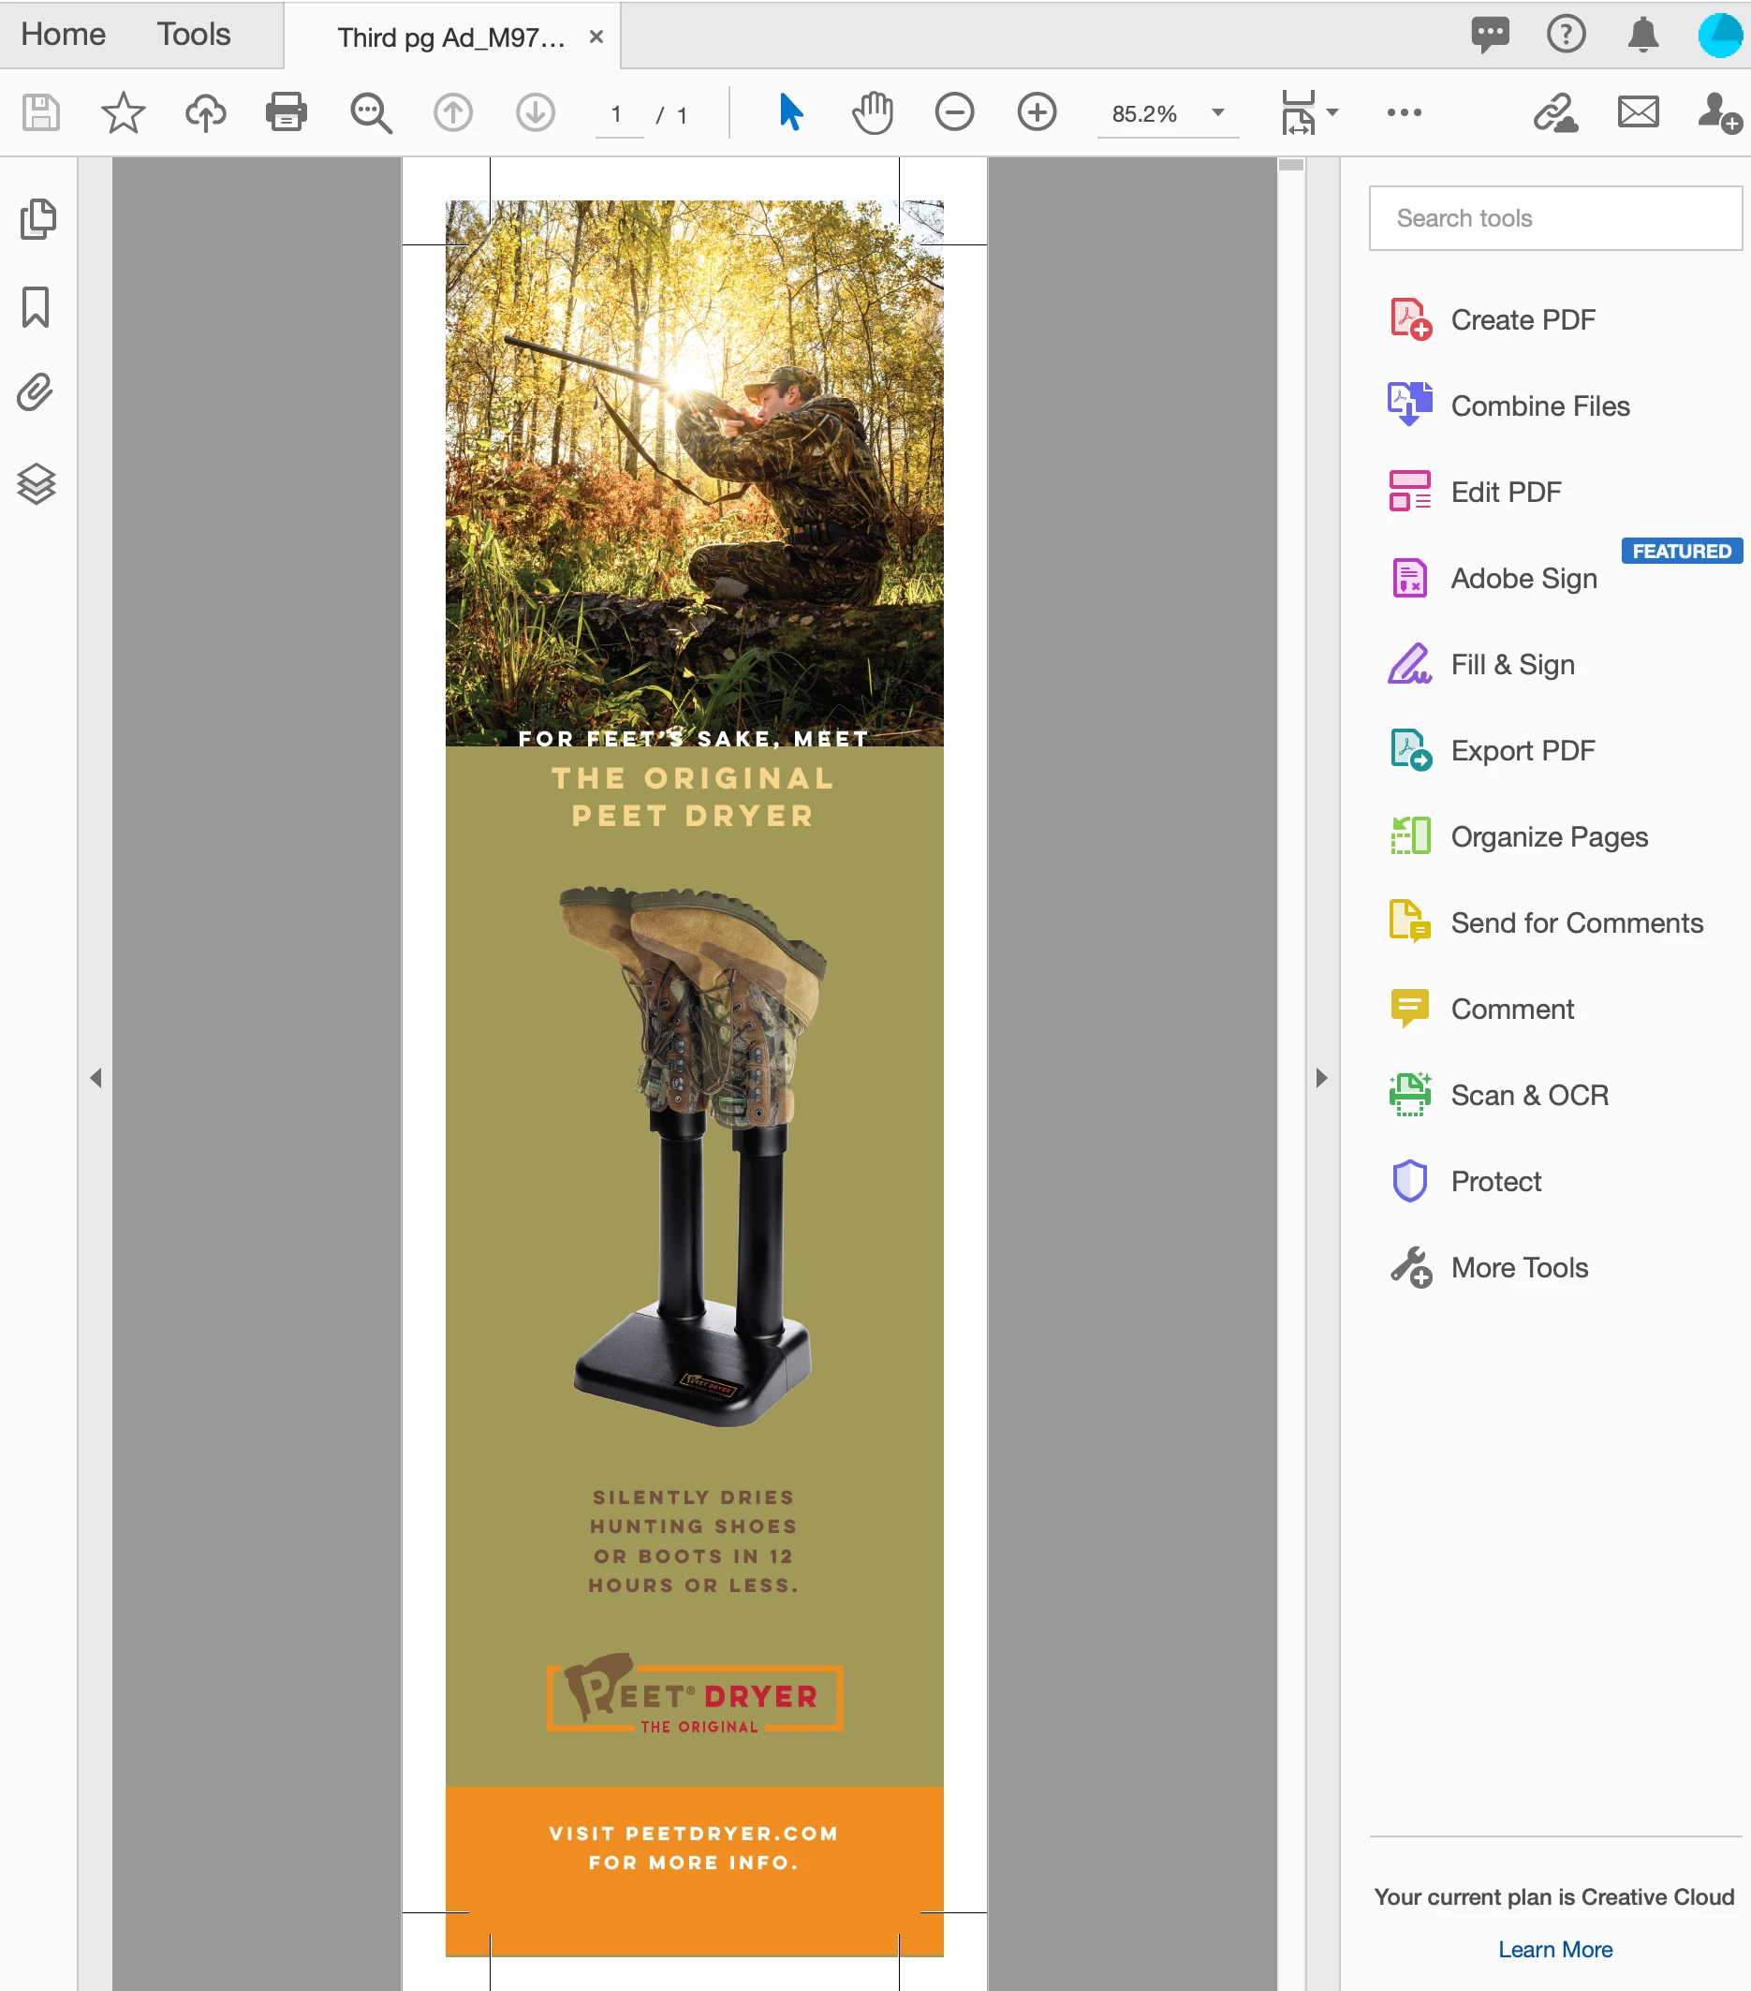This screenshot has height=1991, width=1751.
Task: Show more toolbar tools ellipsis
Action: (x=1405, y=113)
